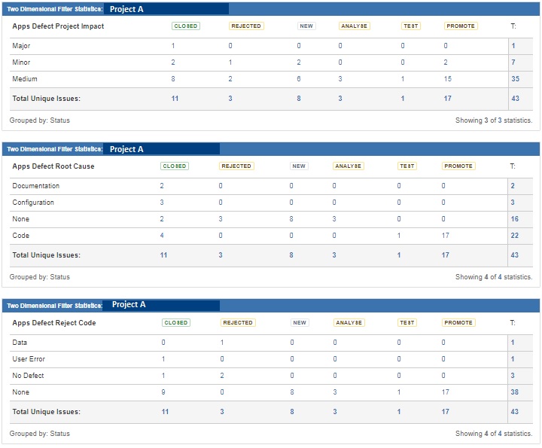The width and height of the screenshot is (542, 448).
Task: Open the Code root cause row
Action: (20, 236)
